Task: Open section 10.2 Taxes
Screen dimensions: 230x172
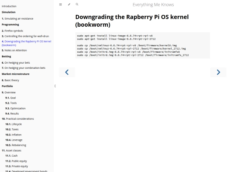Action: click(12, 130)
